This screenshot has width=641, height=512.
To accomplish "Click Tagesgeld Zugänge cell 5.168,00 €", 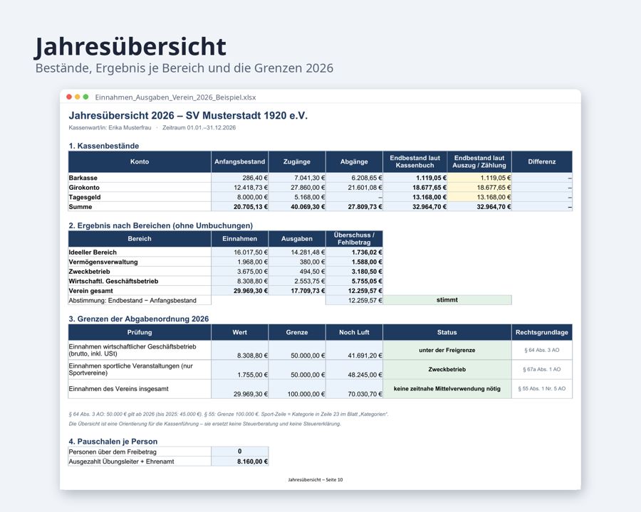I will [297, 197].
